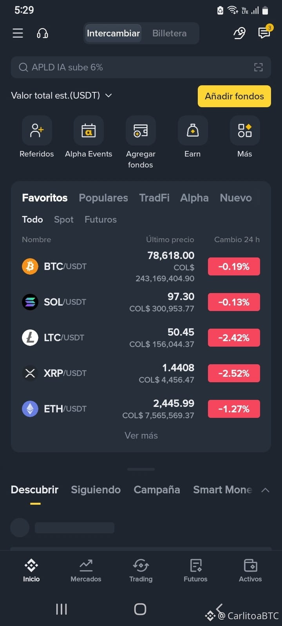Select the Futuros filter under Favoritos
Viewport: 282px width, 626px height.
point(101,219)
